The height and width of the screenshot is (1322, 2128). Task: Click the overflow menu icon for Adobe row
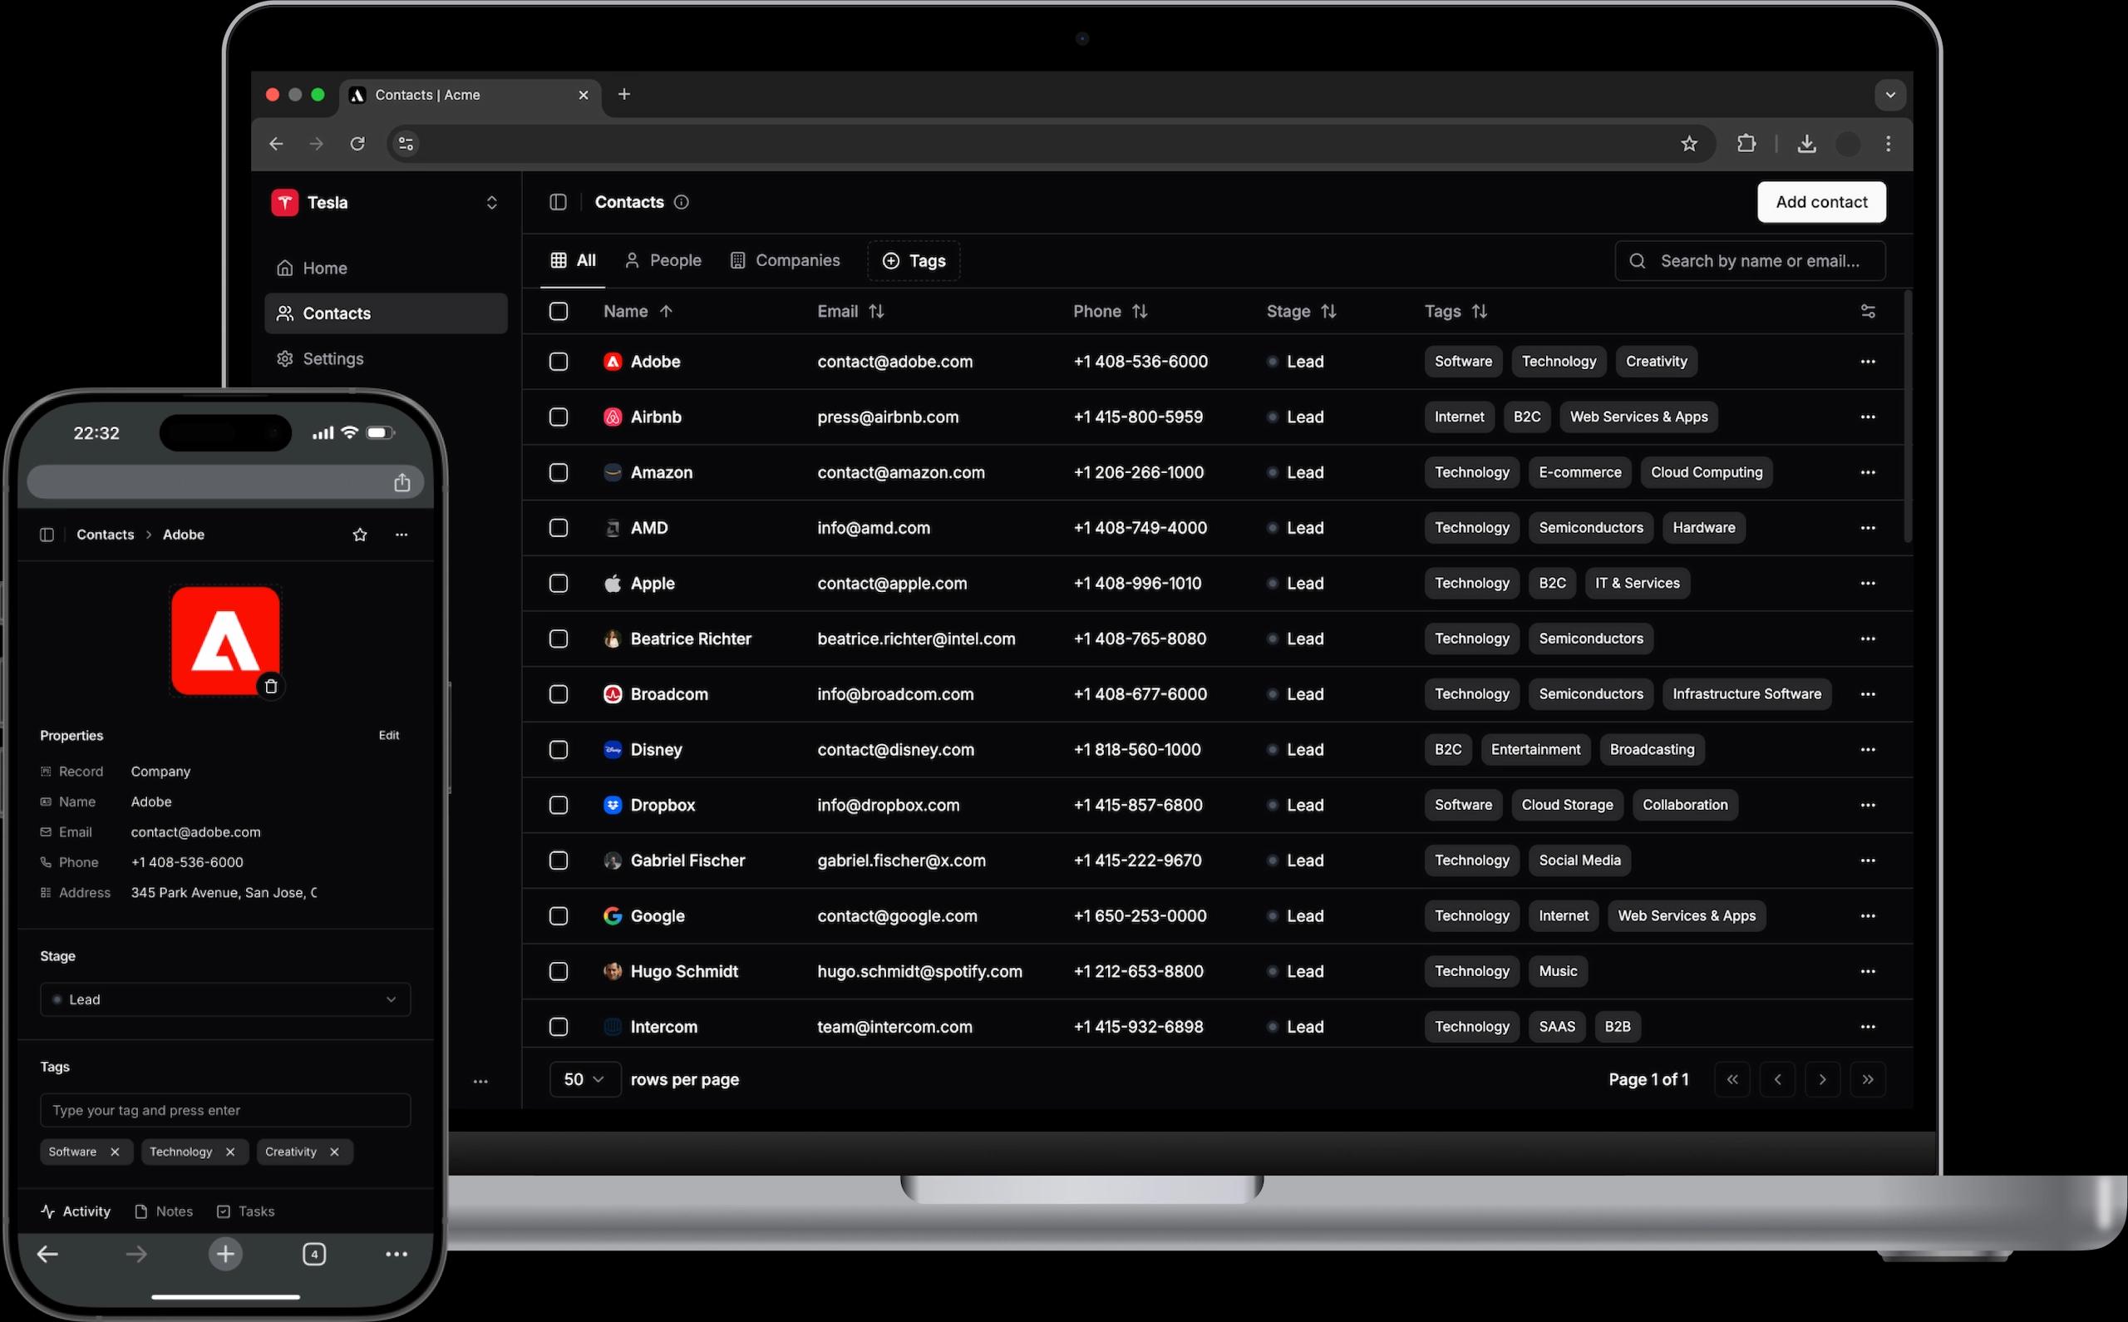pyautogui.click(x=1868, y=359)
